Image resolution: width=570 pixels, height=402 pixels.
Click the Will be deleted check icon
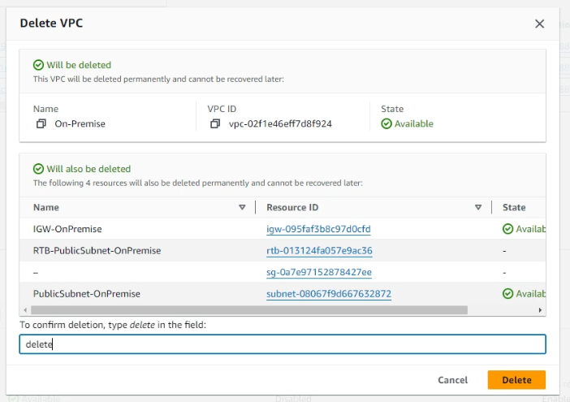click(38, 65)
